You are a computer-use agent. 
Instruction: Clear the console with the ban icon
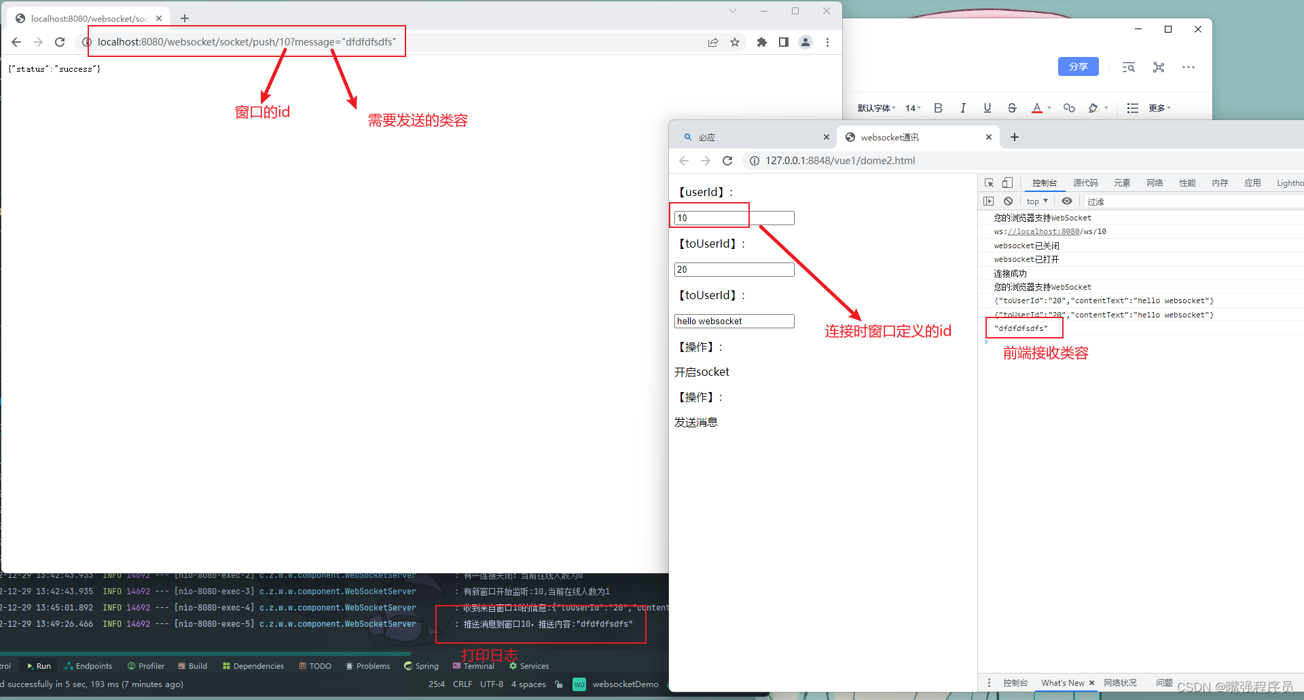tap(1009, 201)
